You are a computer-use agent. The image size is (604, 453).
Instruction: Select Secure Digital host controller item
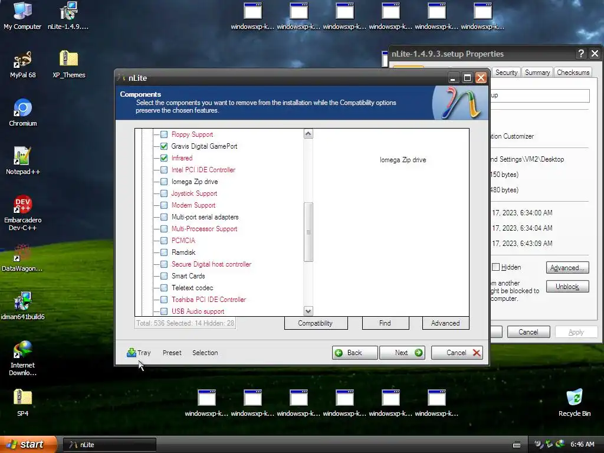[211, 264]
